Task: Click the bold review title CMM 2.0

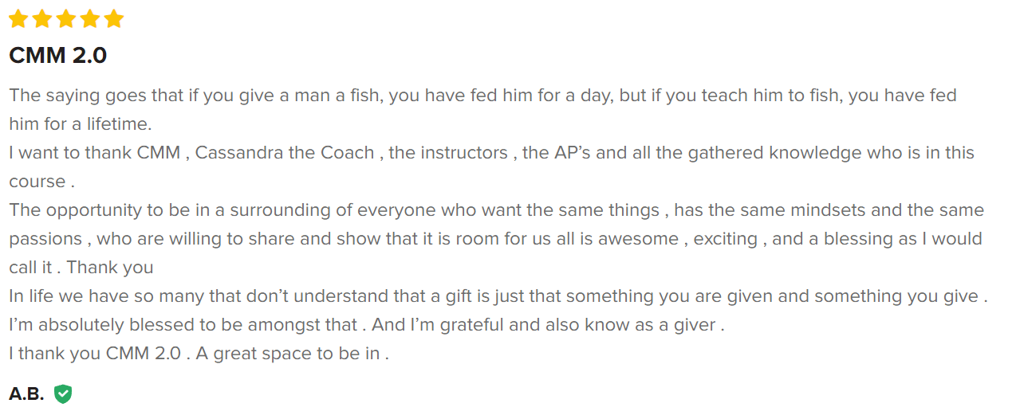Action: pos(57,56)
